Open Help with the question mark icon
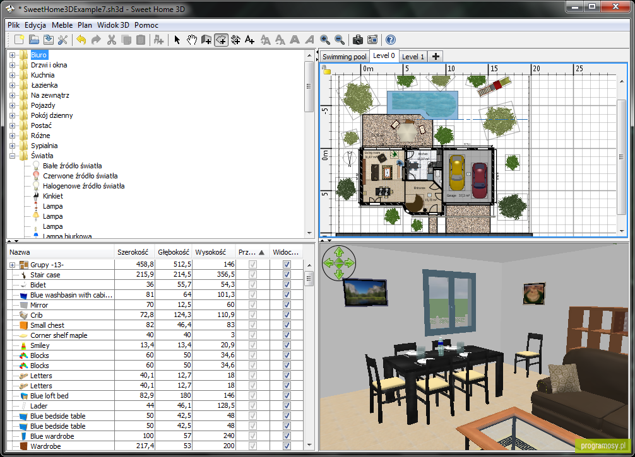635x457 pixels. click(390, 40)
